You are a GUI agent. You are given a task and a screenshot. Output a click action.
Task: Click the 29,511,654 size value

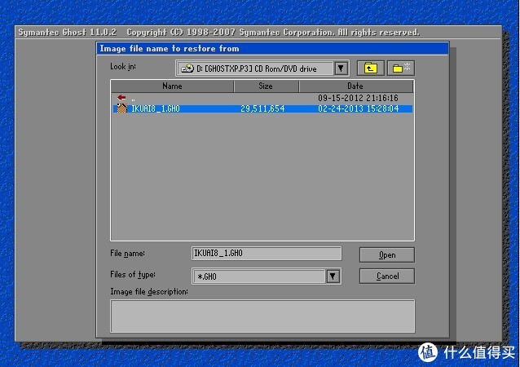262,108
